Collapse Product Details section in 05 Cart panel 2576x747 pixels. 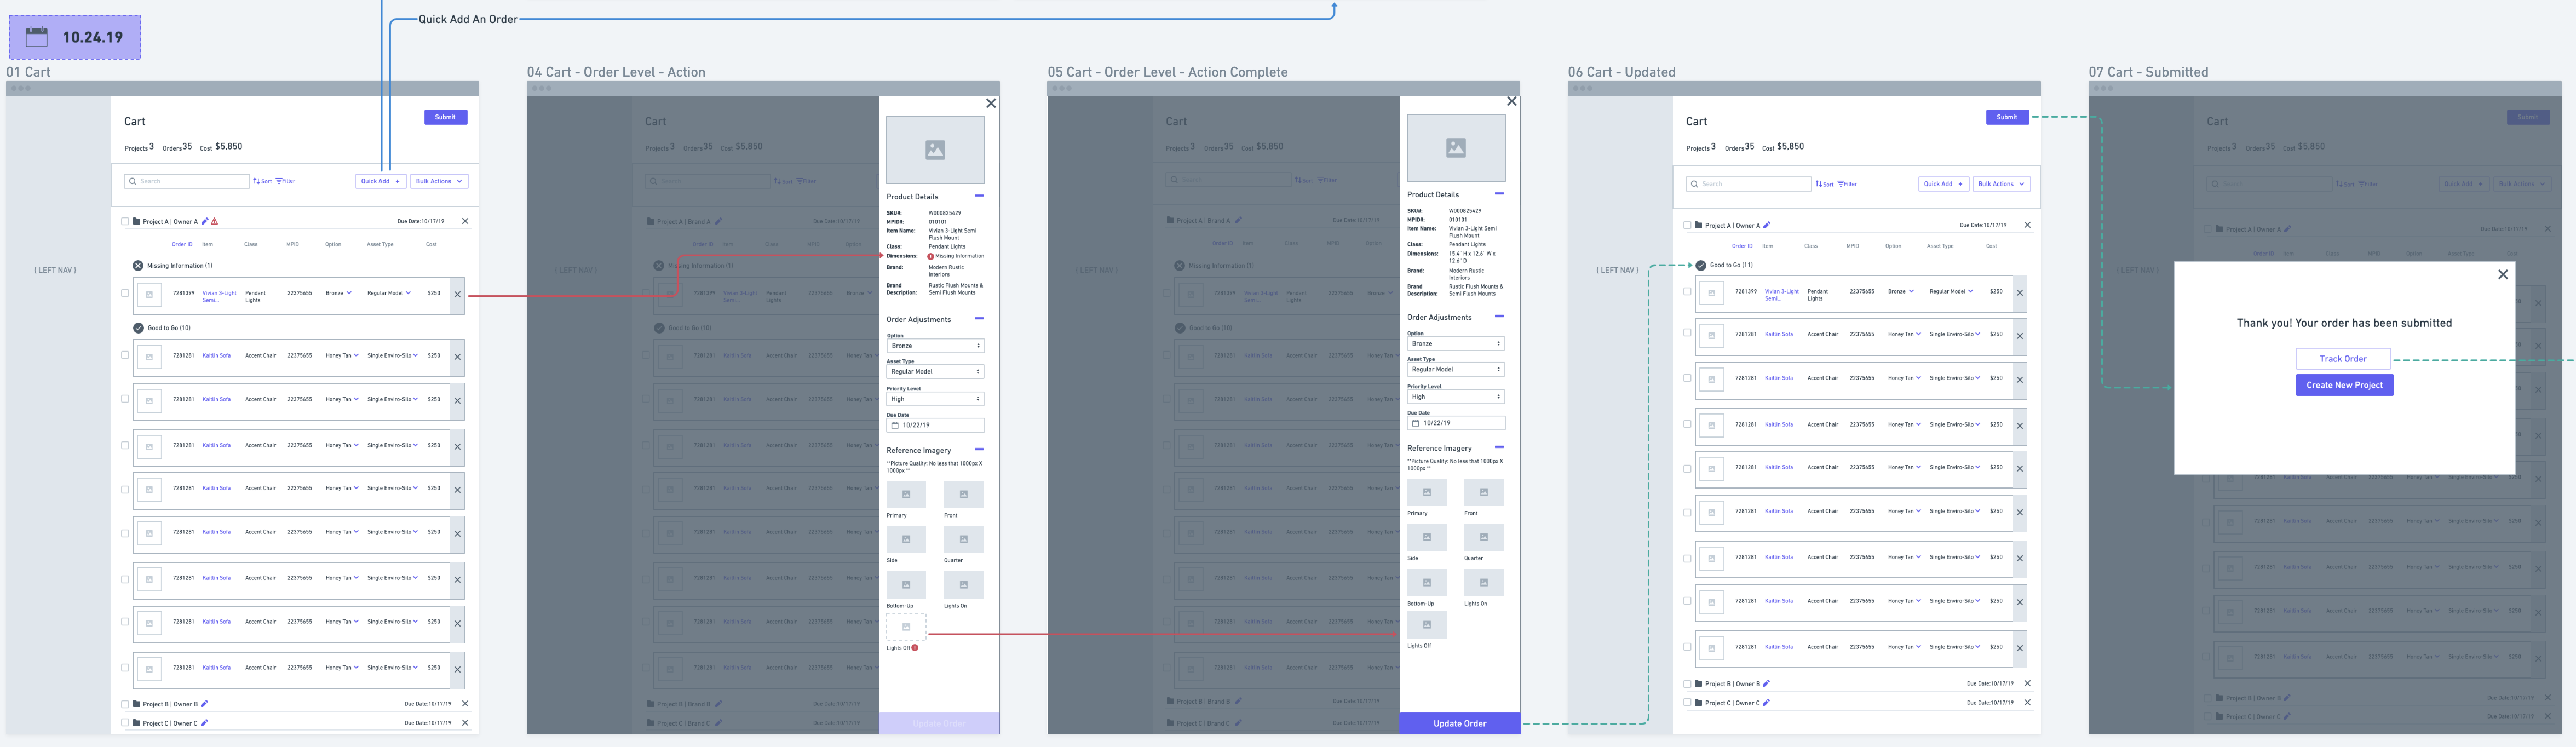tap(1499, 193)
